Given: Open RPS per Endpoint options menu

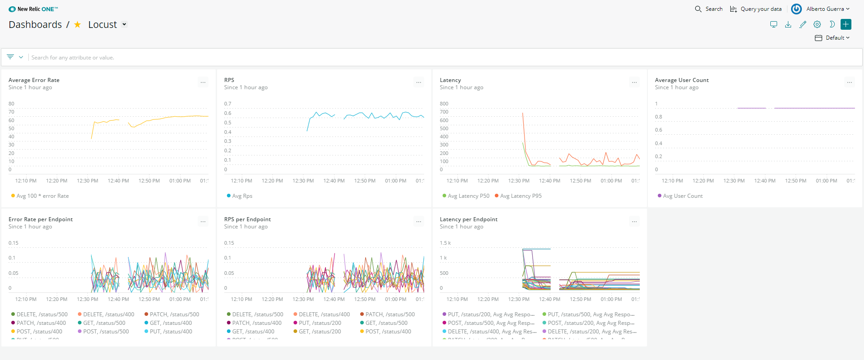Looking at the screenshot, I should pos(419,222).
